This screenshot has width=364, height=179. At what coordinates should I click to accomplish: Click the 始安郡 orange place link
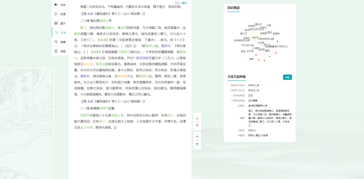point(88,64)
